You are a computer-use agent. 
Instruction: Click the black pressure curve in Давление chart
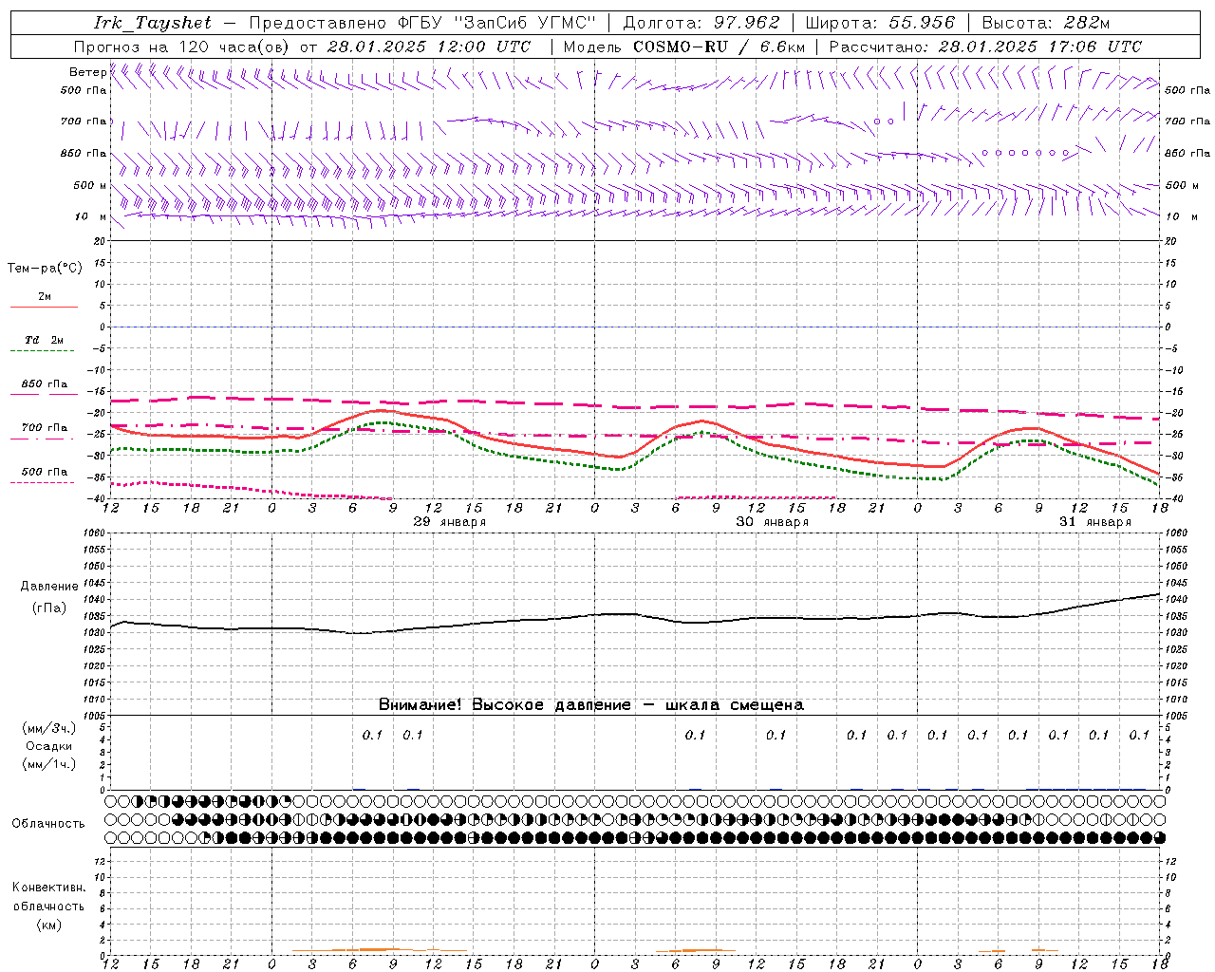(636, 615)
